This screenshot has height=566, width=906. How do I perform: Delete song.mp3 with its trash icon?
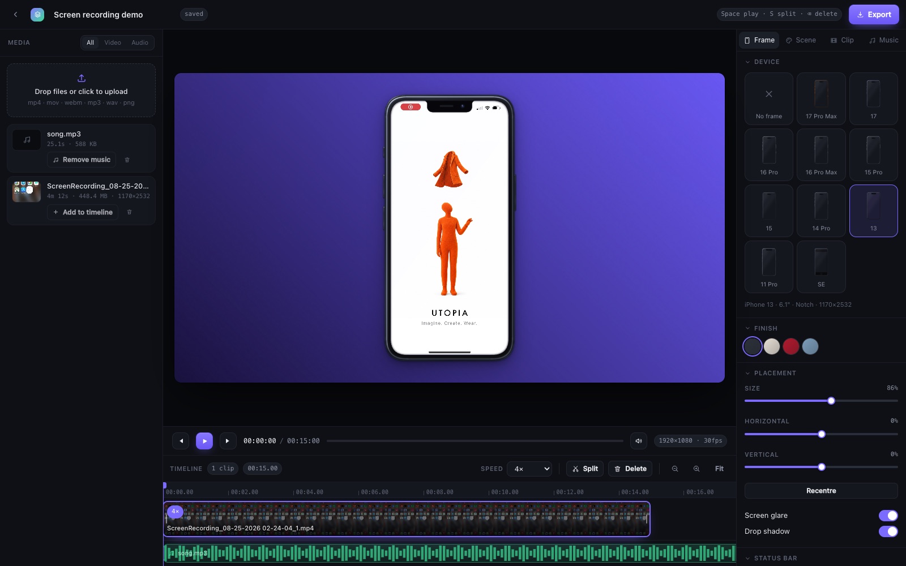[x=127, y=160]
